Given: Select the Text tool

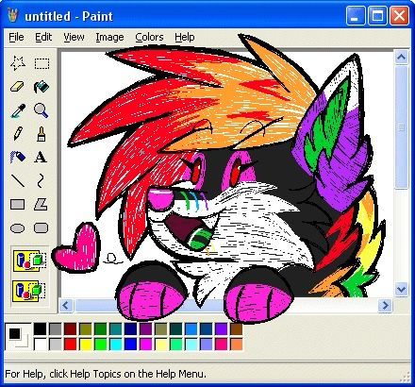Looking at the screenshot, I should pos(41,157).
